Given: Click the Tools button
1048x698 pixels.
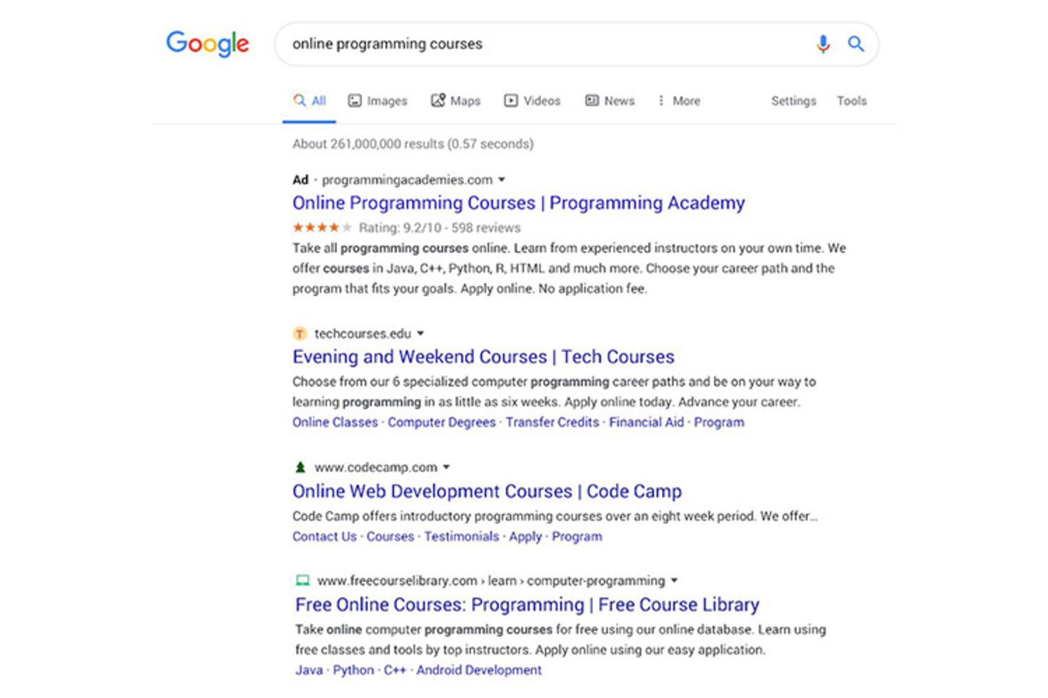Looking at the screenshot, I should (x=851, y=101).
